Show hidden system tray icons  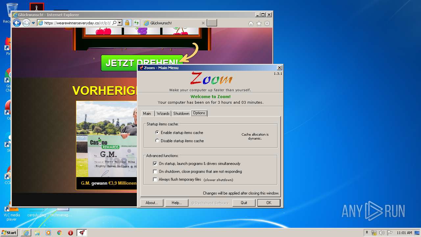coord(367,233)
